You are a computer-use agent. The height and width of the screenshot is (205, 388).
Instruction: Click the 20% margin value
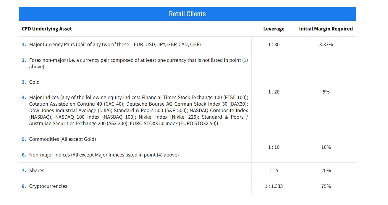tap(326, 170)
